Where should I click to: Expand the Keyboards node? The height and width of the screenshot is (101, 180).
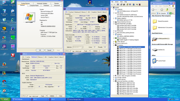(x=114, y=31)
